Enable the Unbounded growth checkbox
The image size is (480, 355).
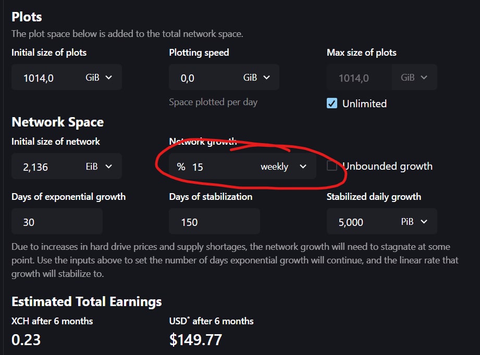(332, 166)
